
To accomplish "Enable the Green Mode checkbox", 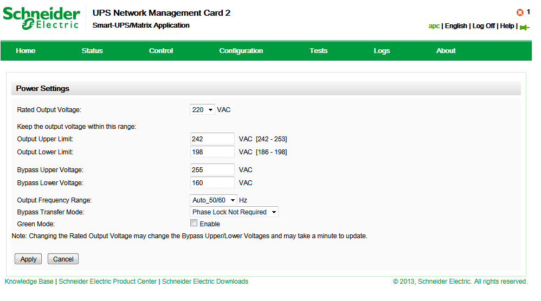I will [x=194, y=223].
